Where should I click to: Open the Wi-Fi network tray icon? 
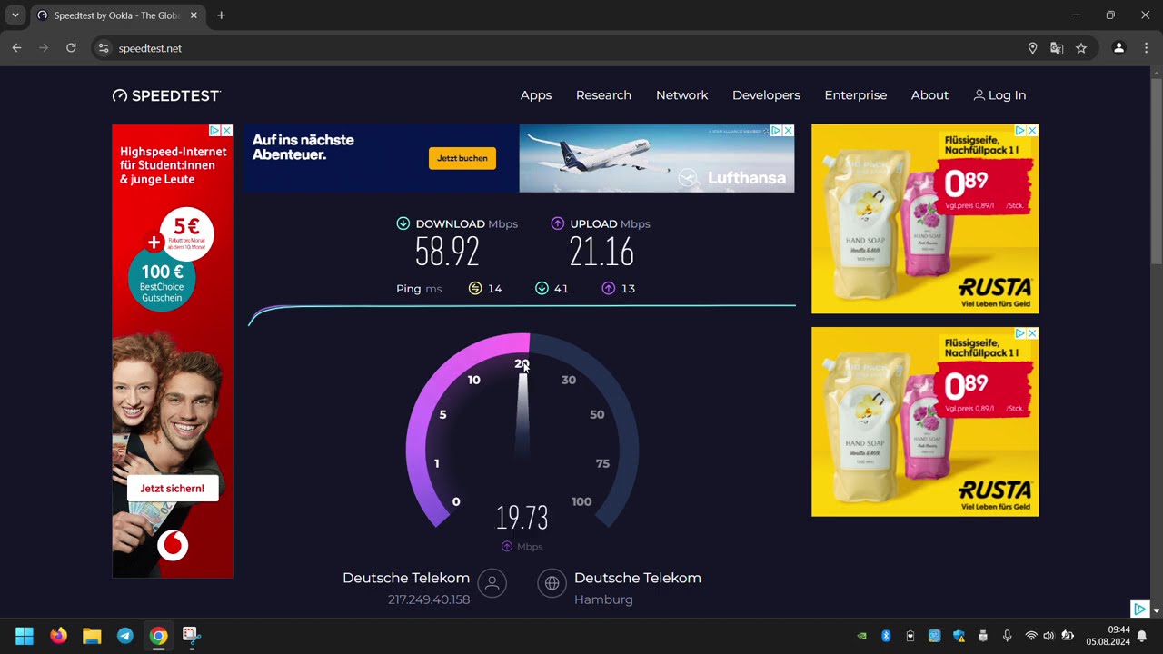(1030, 636)
